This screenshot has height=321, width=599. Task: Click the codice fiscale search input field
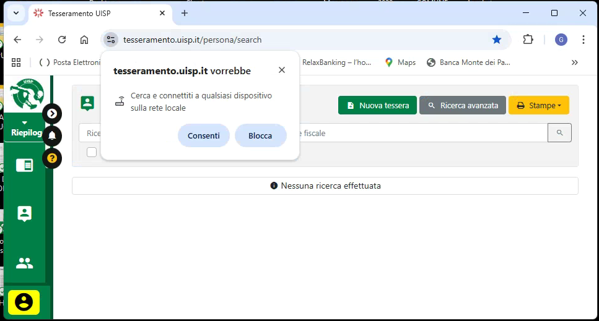pos(421,133)
